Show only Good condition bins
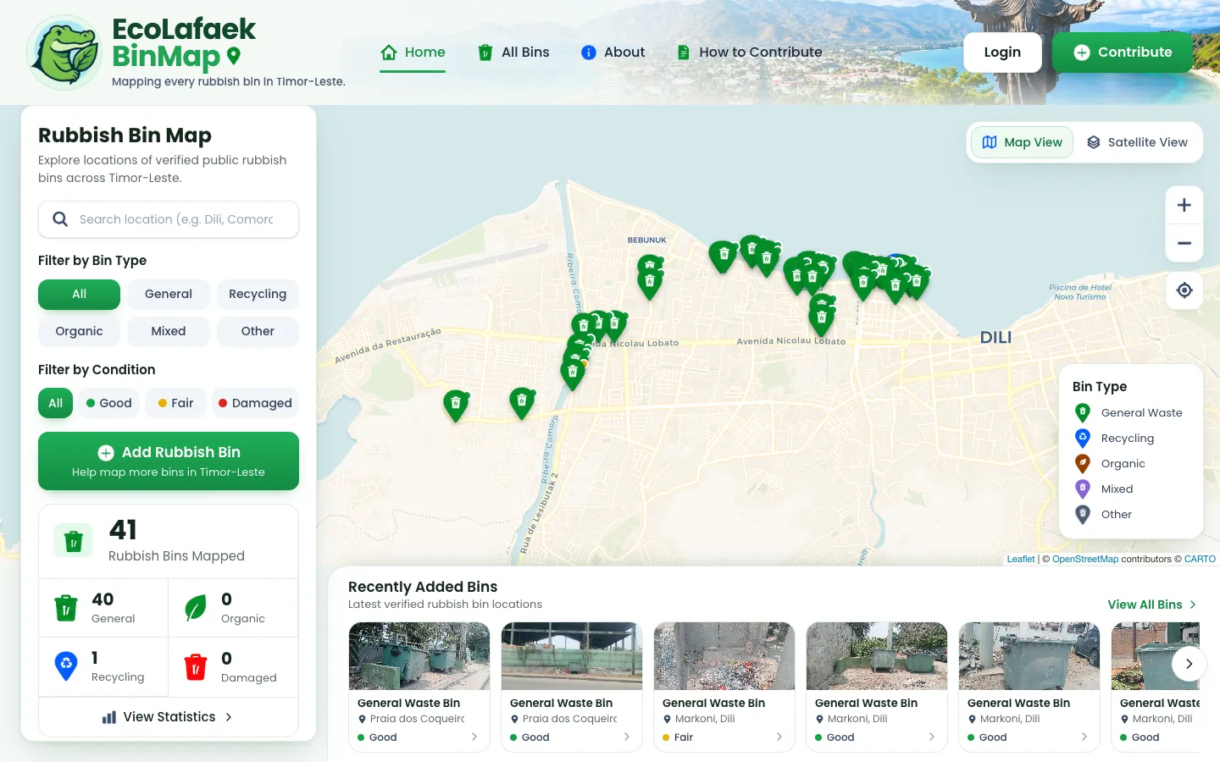Viewport: 1220px width, 762px height. (109, 403)
